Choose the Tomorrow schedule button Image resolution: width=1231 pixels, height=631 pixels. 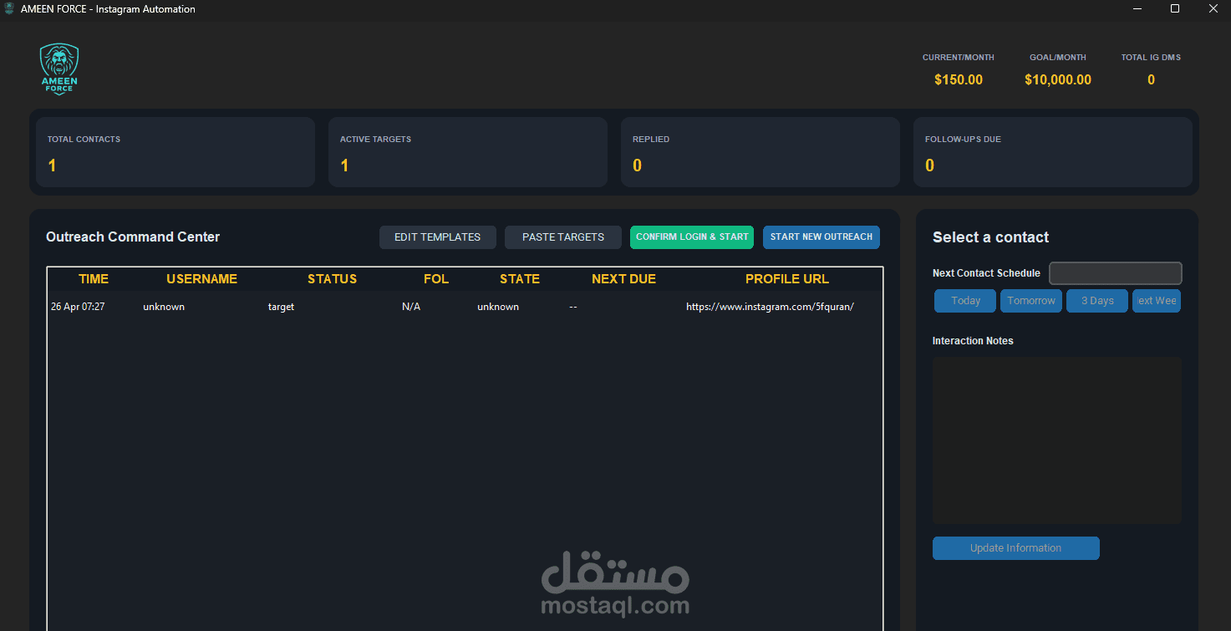[1031, 301]
